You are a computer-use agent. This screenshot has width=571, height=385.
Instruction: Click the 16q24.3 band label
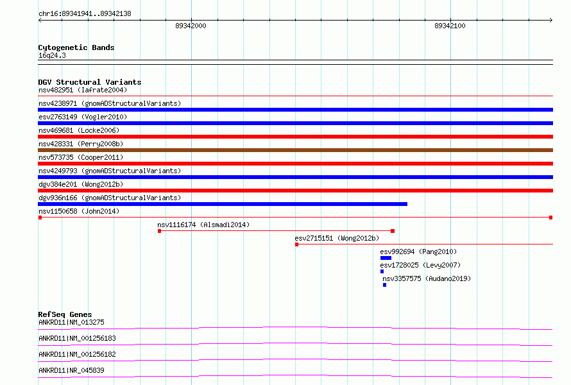[x=52, y=55]
